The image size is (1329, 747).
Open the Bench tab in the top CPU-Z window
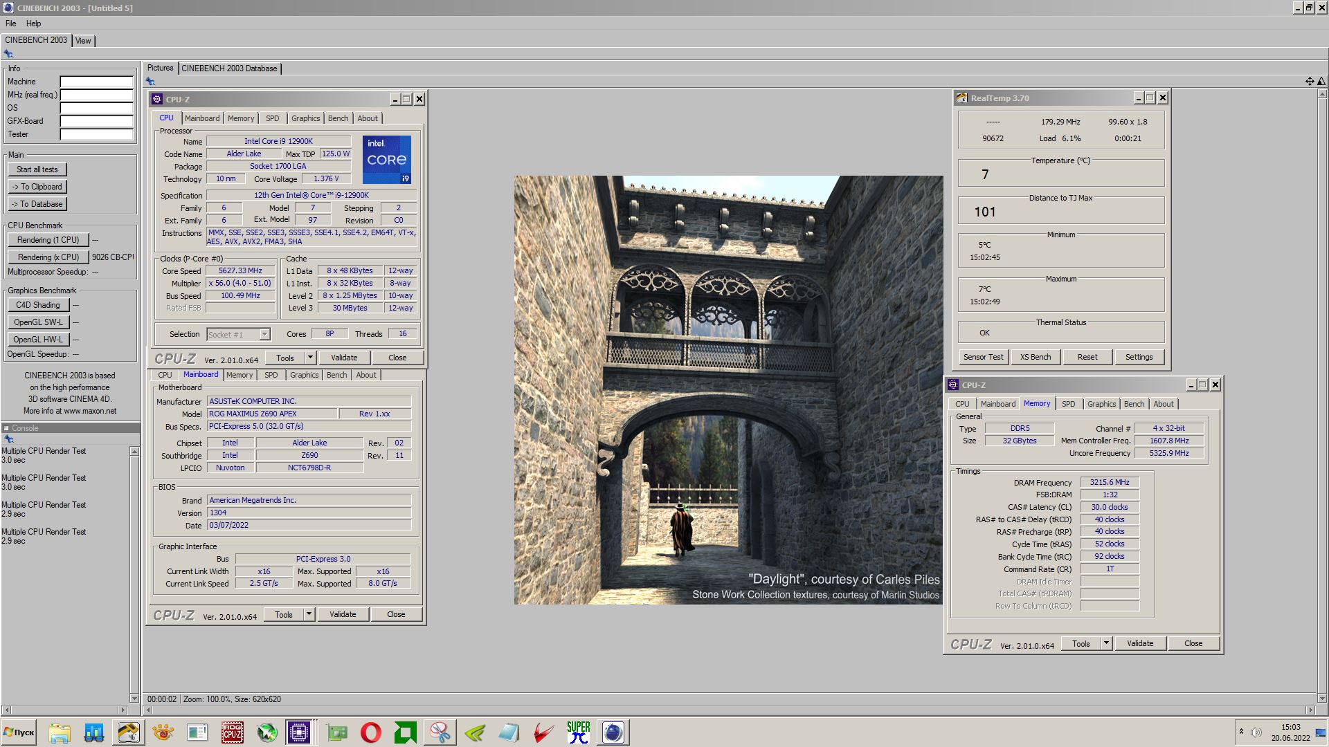coord(338,118)
